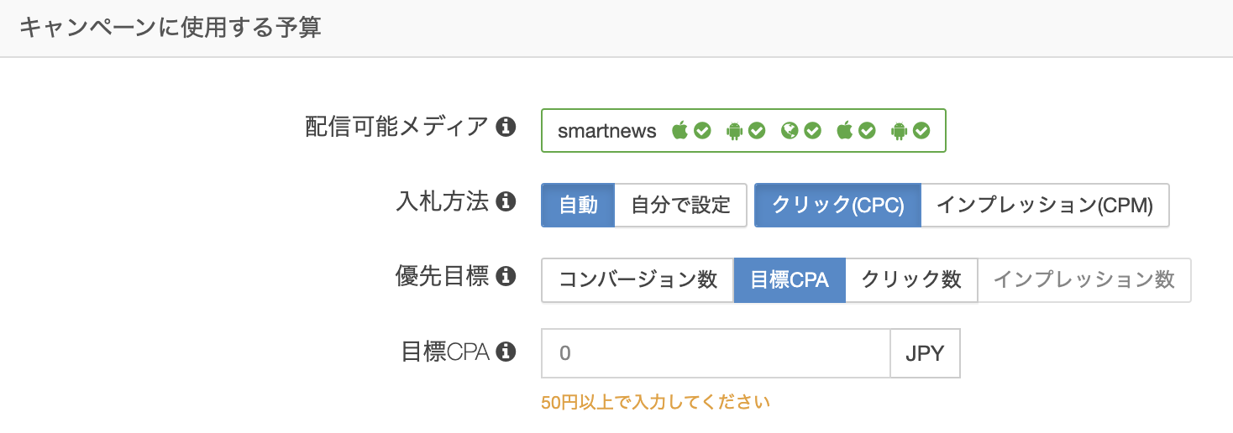Select 自動 bidding method
Screen dimensions: 1233x433
pyautogui.click(x=578, y=206)
